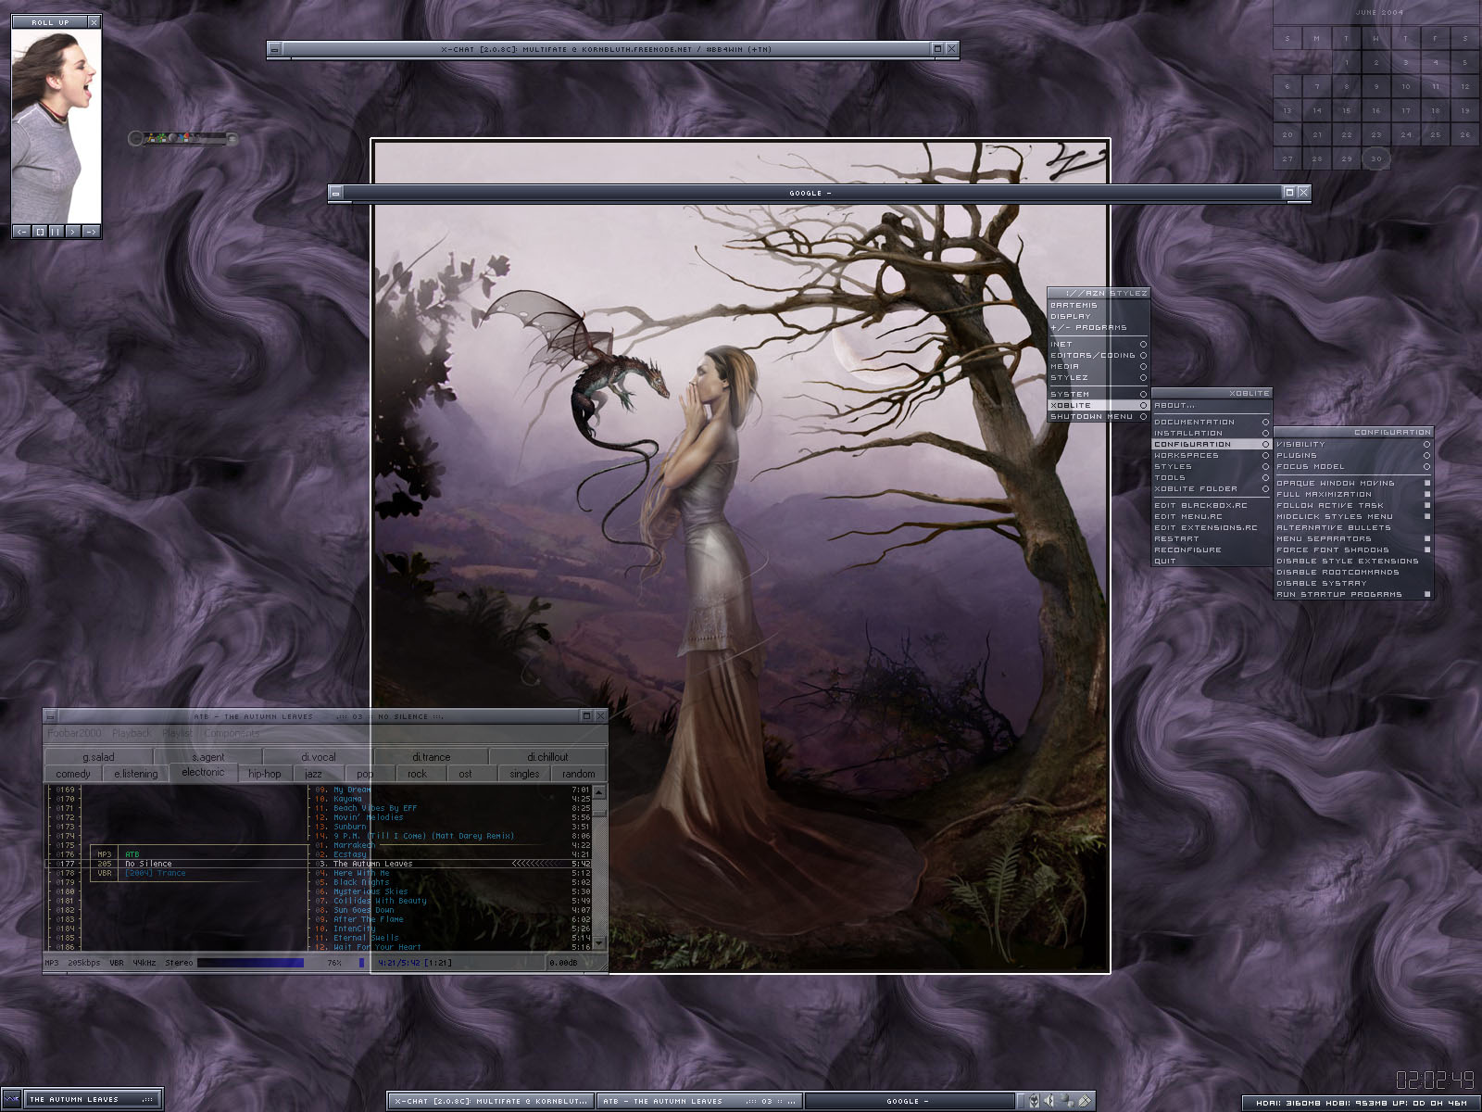Go to previous image in Roll Up viewer
The width and height of the screenshot is (1482, 1112).
(22, 232)
